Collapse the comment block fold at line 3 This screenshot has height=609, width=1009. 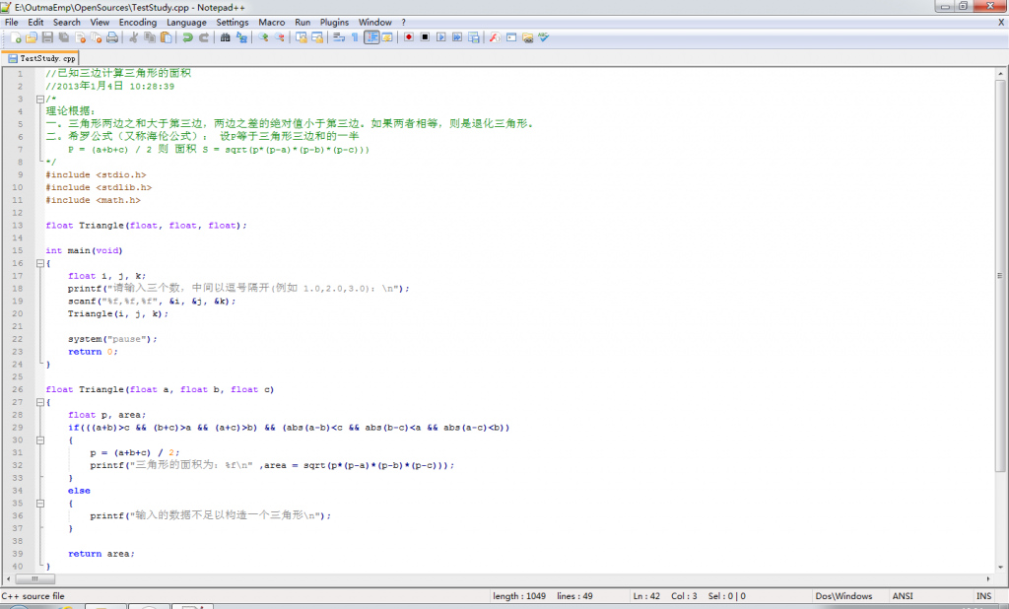pos(39,99)
